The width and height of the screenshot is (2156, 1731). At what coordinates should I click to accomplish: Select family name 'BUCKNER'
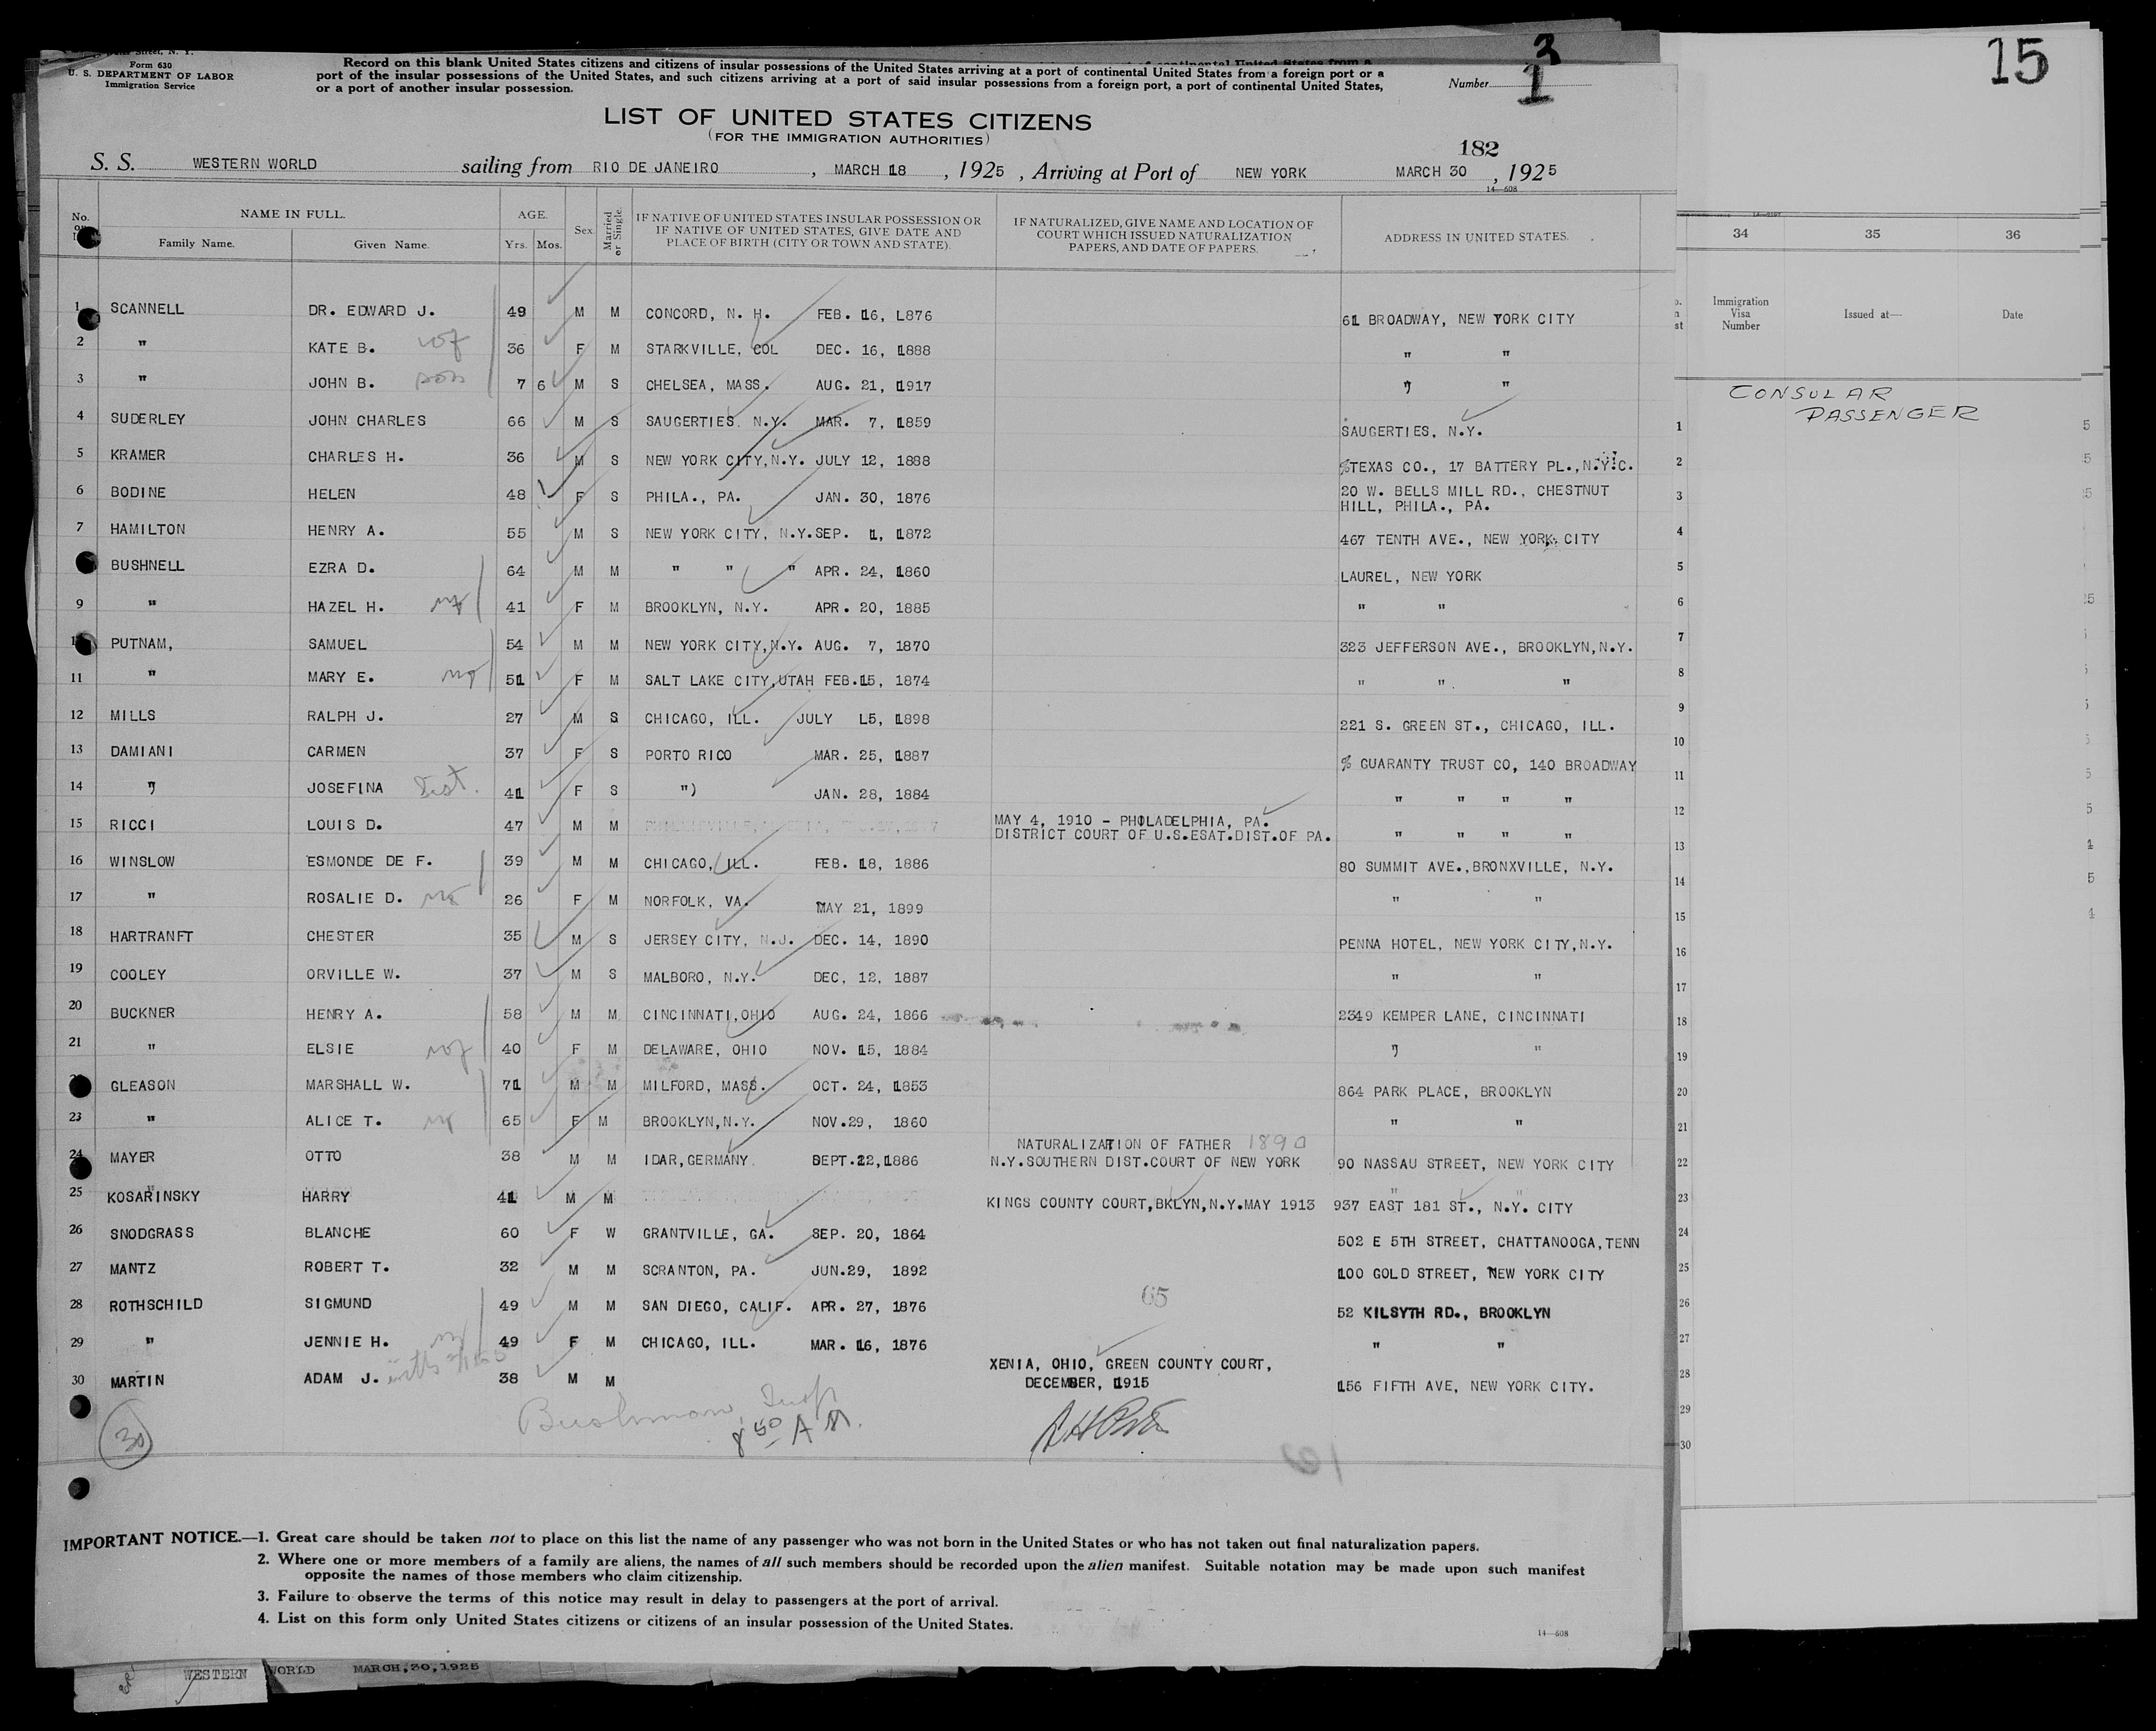(143, 1013)
